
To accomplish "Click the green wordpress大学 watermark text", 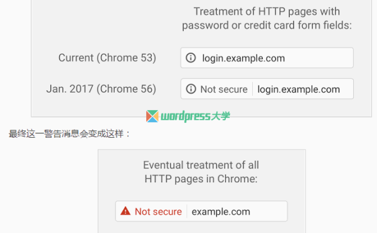I will click(x=195, y=116).
